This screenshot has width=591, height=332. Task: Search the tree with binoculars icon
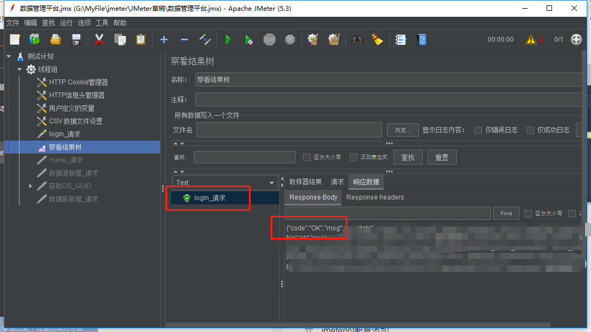pyautogui.click(x=357, y=39)
